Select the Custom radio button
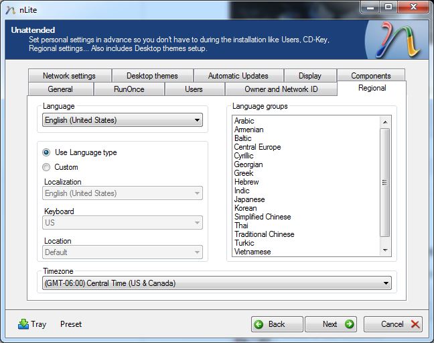434x343 pixels. click(46, 167)
